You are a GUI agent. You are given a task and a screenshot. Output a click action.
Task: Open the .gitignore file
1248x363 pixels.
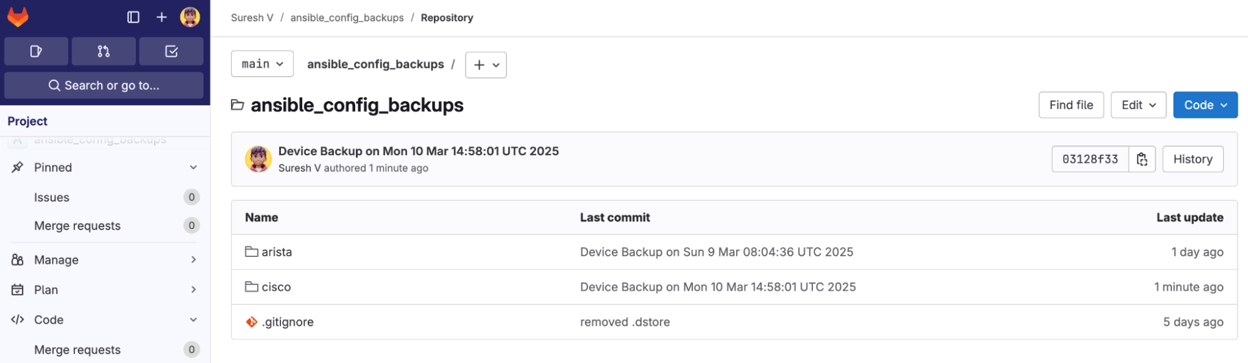point(288,322)
